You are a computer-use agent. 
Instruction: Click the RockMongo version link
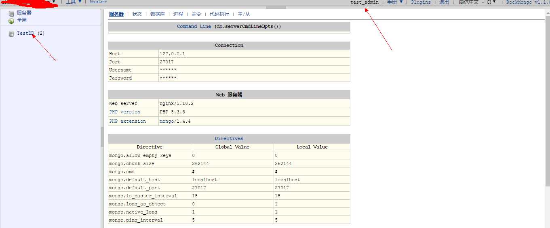click(528, 2)
